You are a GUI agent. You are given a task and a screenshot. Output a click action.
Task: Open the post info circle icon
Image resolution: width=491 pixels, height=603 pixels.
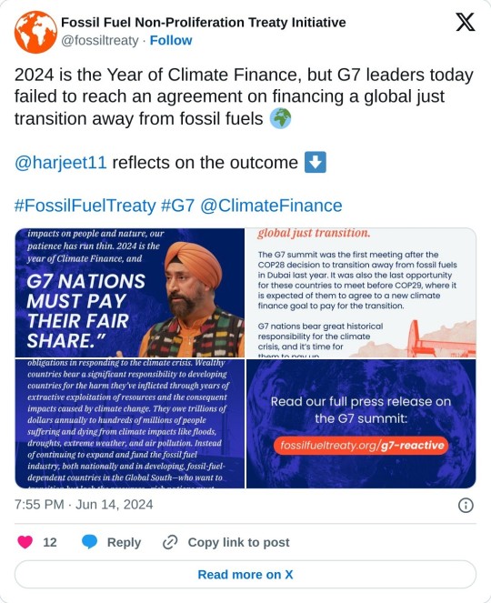(x=466, y=505)
